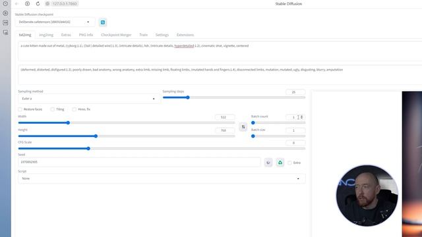Open the Stable Diffusion checkpoint dropdown
The width and height of the screenshot is (422, 237).
coord(55,22)
